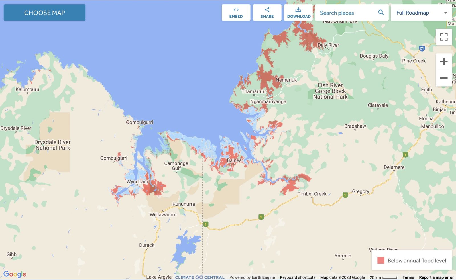Expand the Full Roadmap style dropdown
The height and width of the screenshot is (280, 456).
(421, 13)
